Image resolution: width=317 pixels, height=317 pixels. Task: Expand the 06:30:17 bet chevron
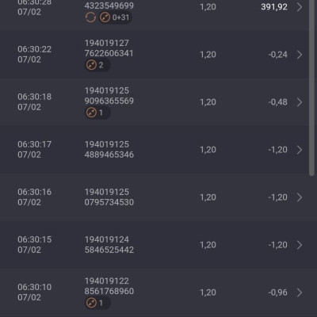[x=300, y=150]
